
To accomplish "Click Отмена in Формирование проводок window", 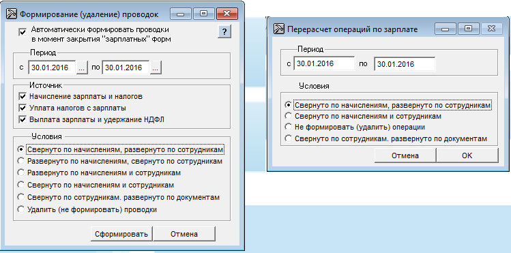I will [x=184, y=234].
